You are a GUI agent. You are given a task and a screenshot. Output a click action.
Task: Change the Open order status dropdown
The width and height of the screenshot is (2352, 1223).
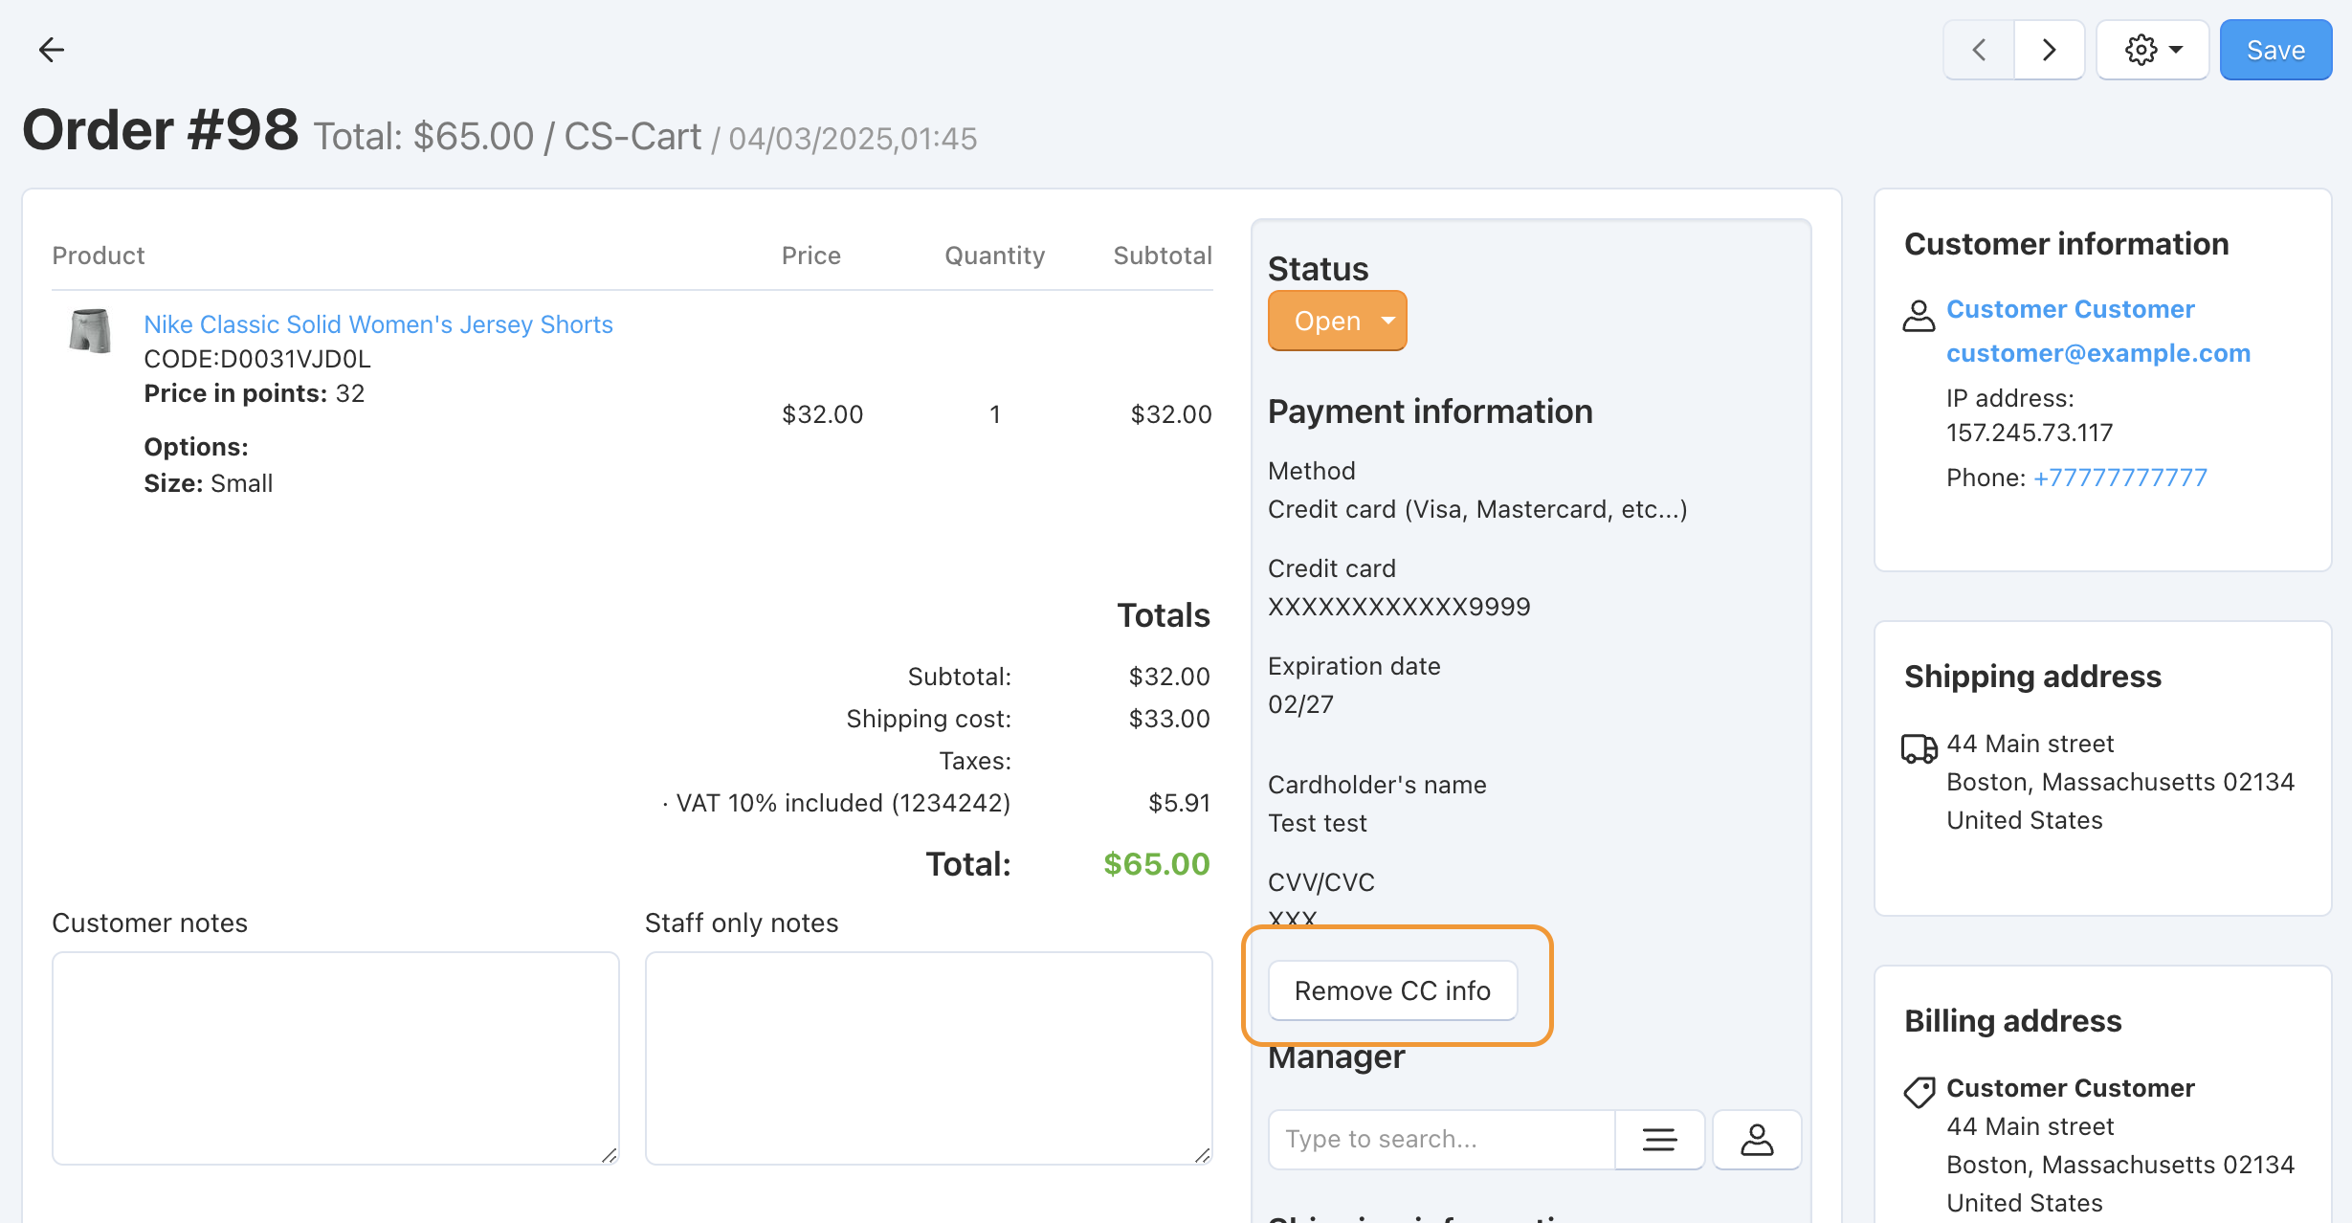[x=1337, y=321]
